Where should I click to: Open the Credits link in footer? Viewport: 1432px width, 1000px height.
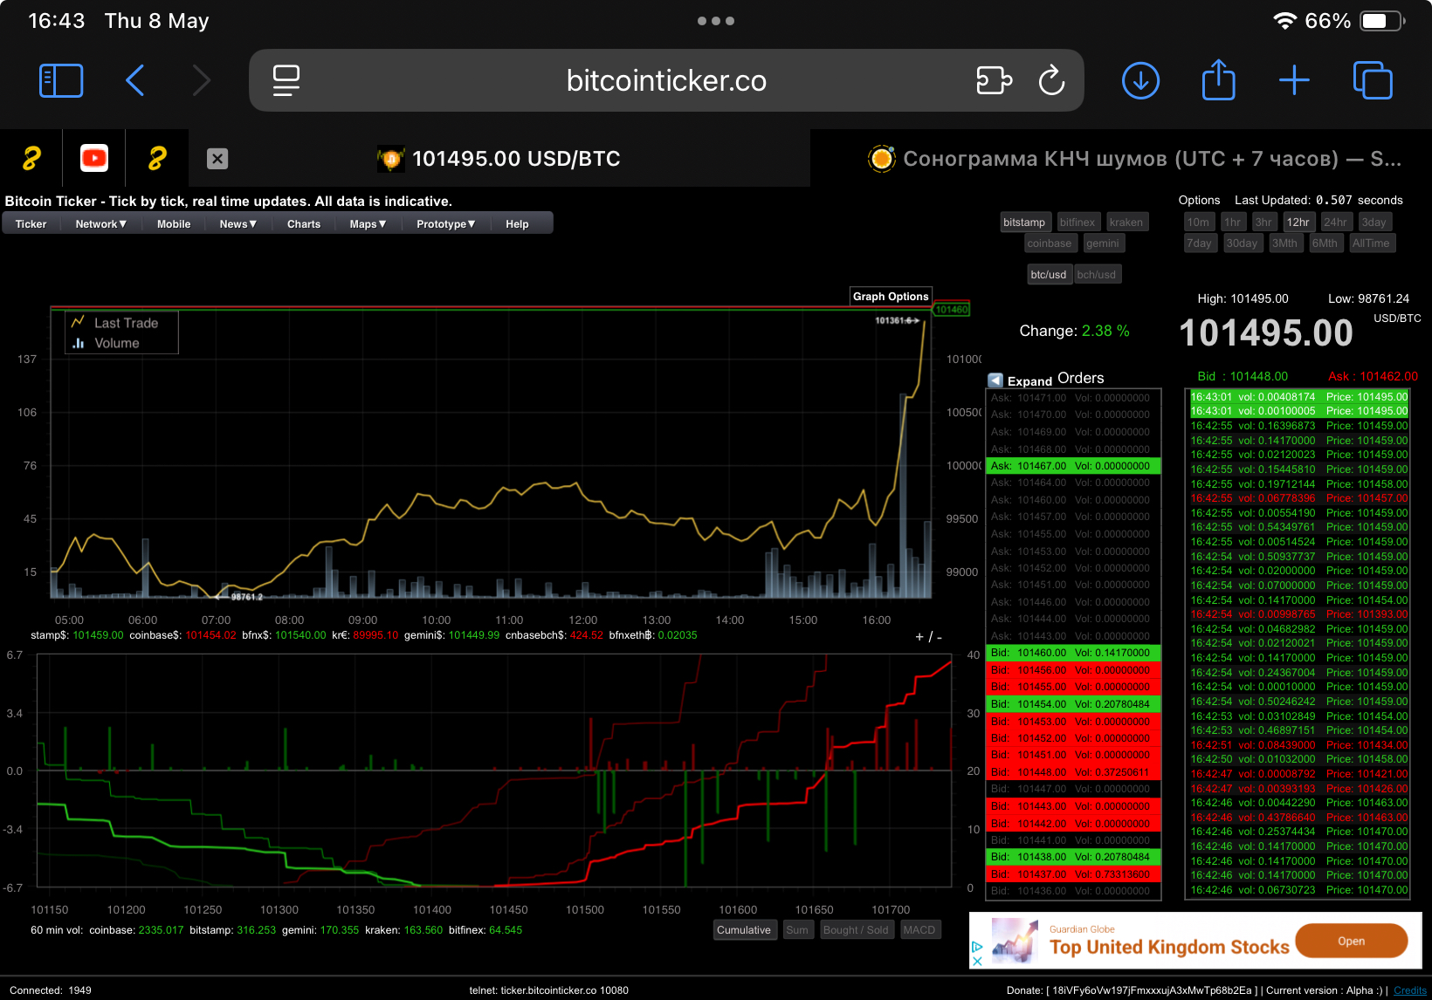[x=1410, y=990]
